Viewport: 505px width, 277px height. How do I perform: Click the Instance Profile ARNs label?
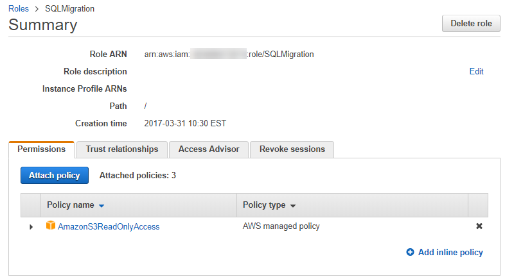85,88
